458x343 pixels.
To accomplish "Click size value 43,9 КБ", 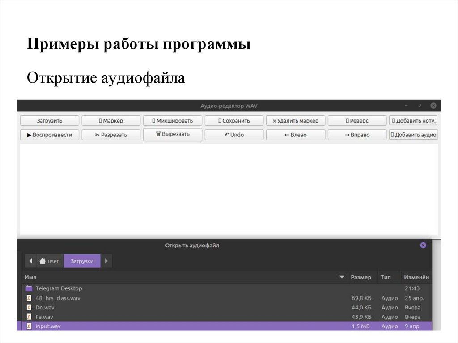I will tap(361, 317).
